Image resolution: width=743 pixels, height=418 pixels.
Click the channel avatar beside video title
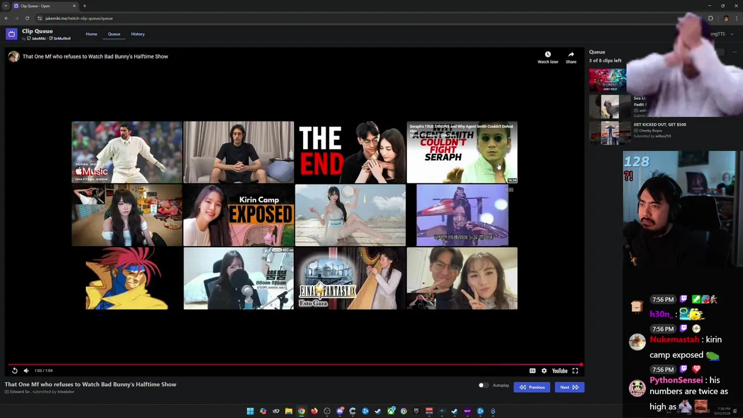point(13,56)
